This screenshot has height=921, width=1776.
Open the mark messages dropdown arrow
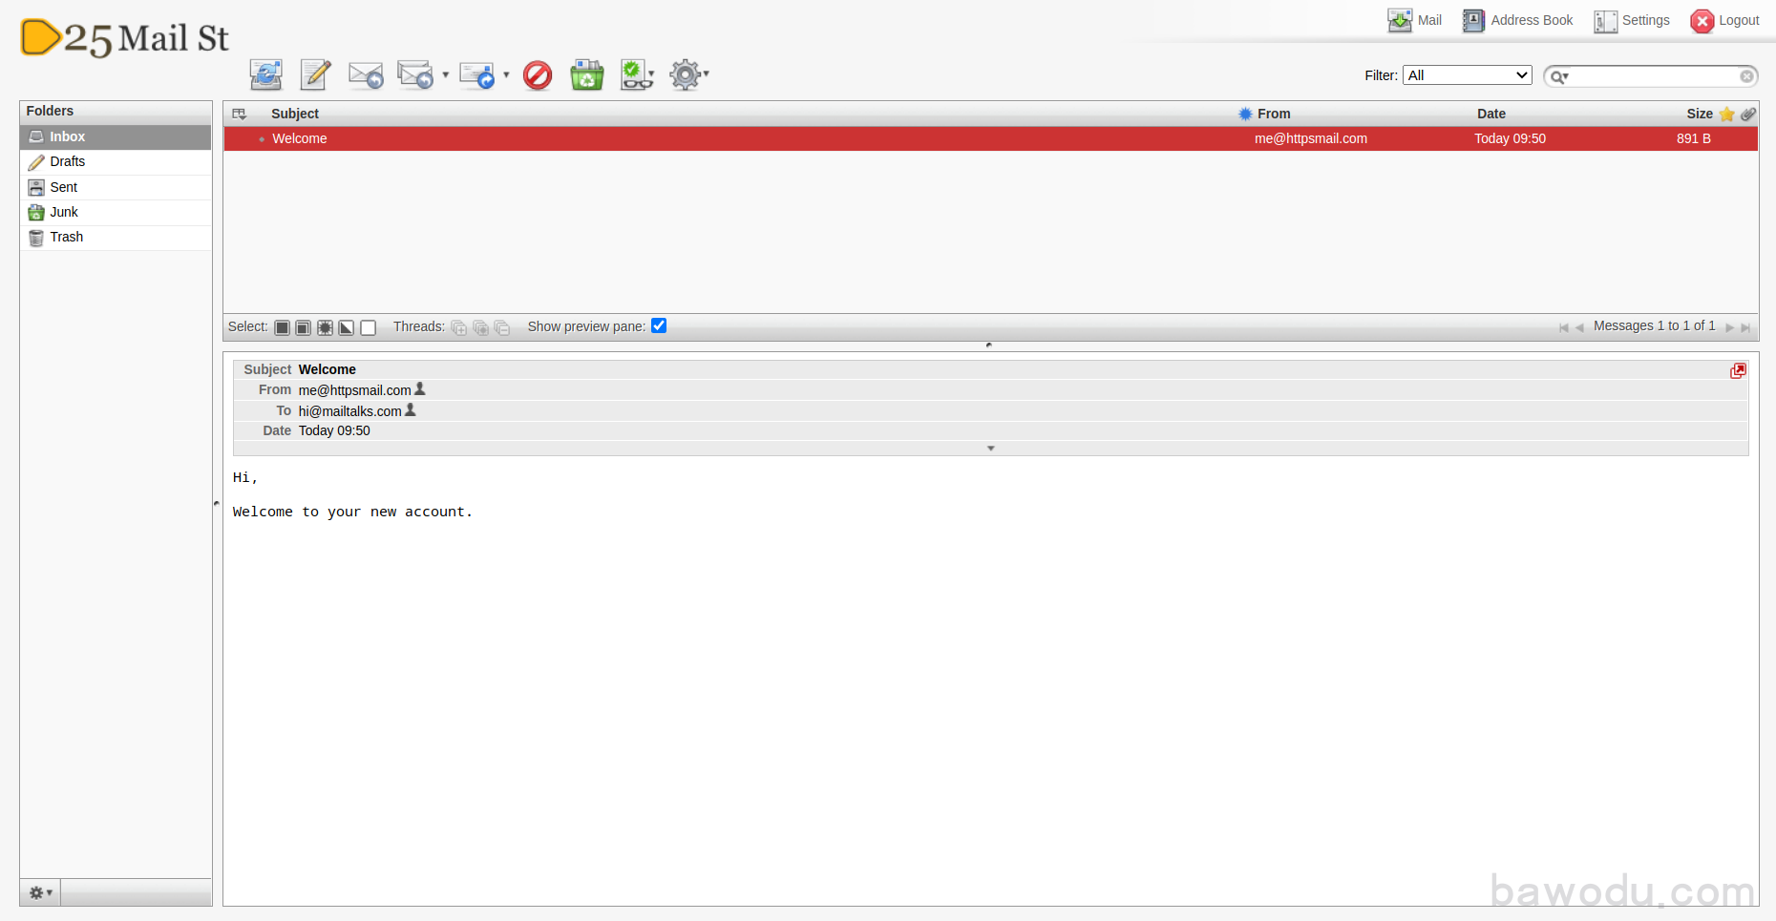652,74
